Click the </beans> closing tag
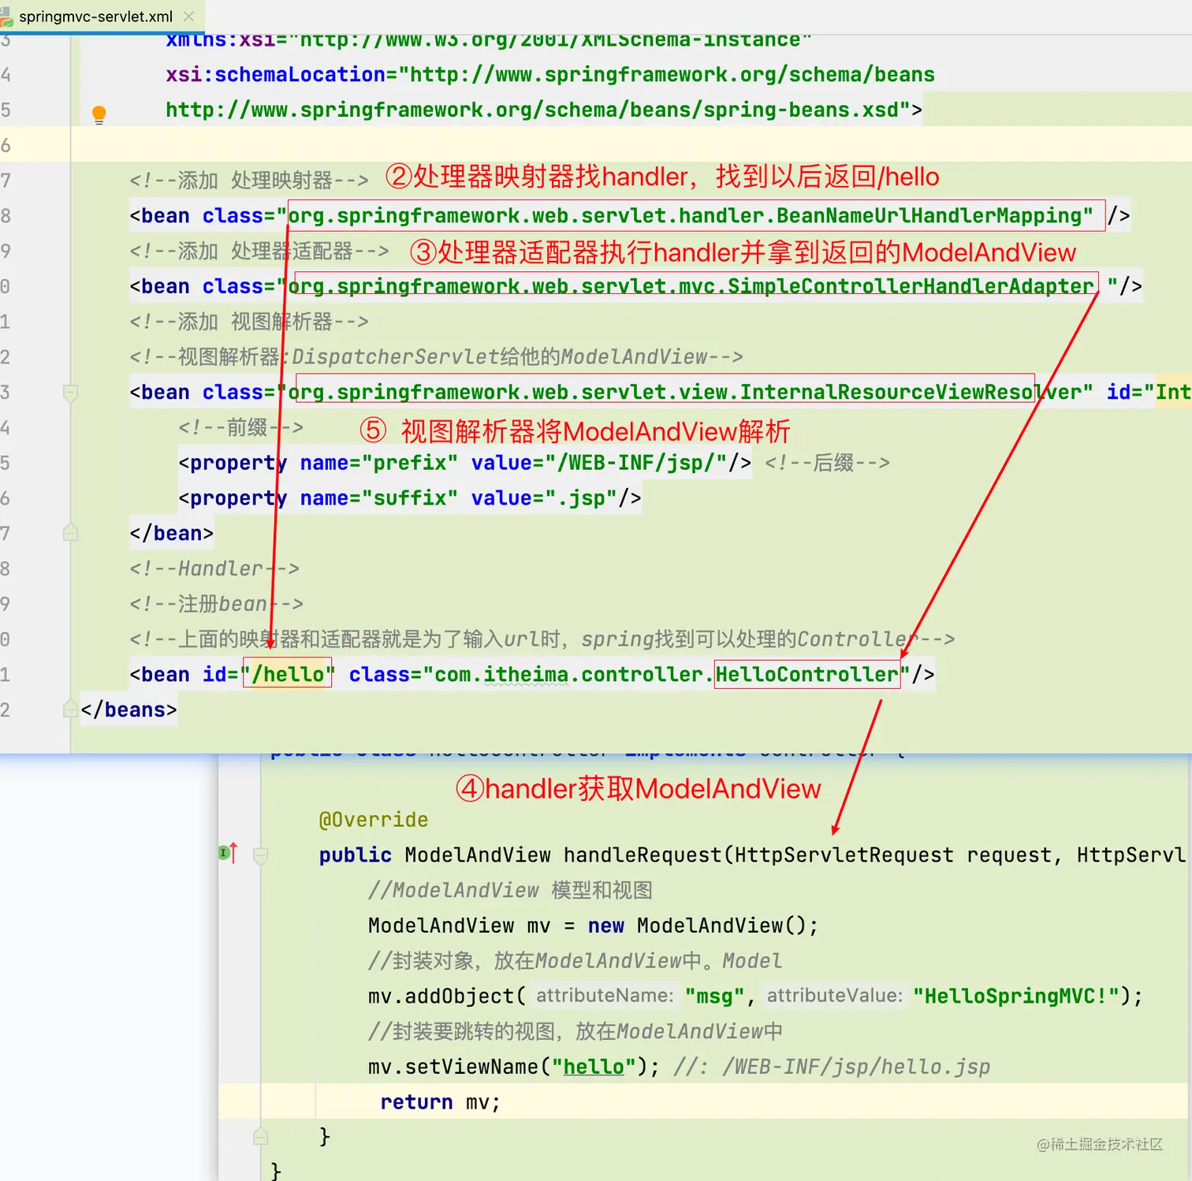 pos(129,710)
